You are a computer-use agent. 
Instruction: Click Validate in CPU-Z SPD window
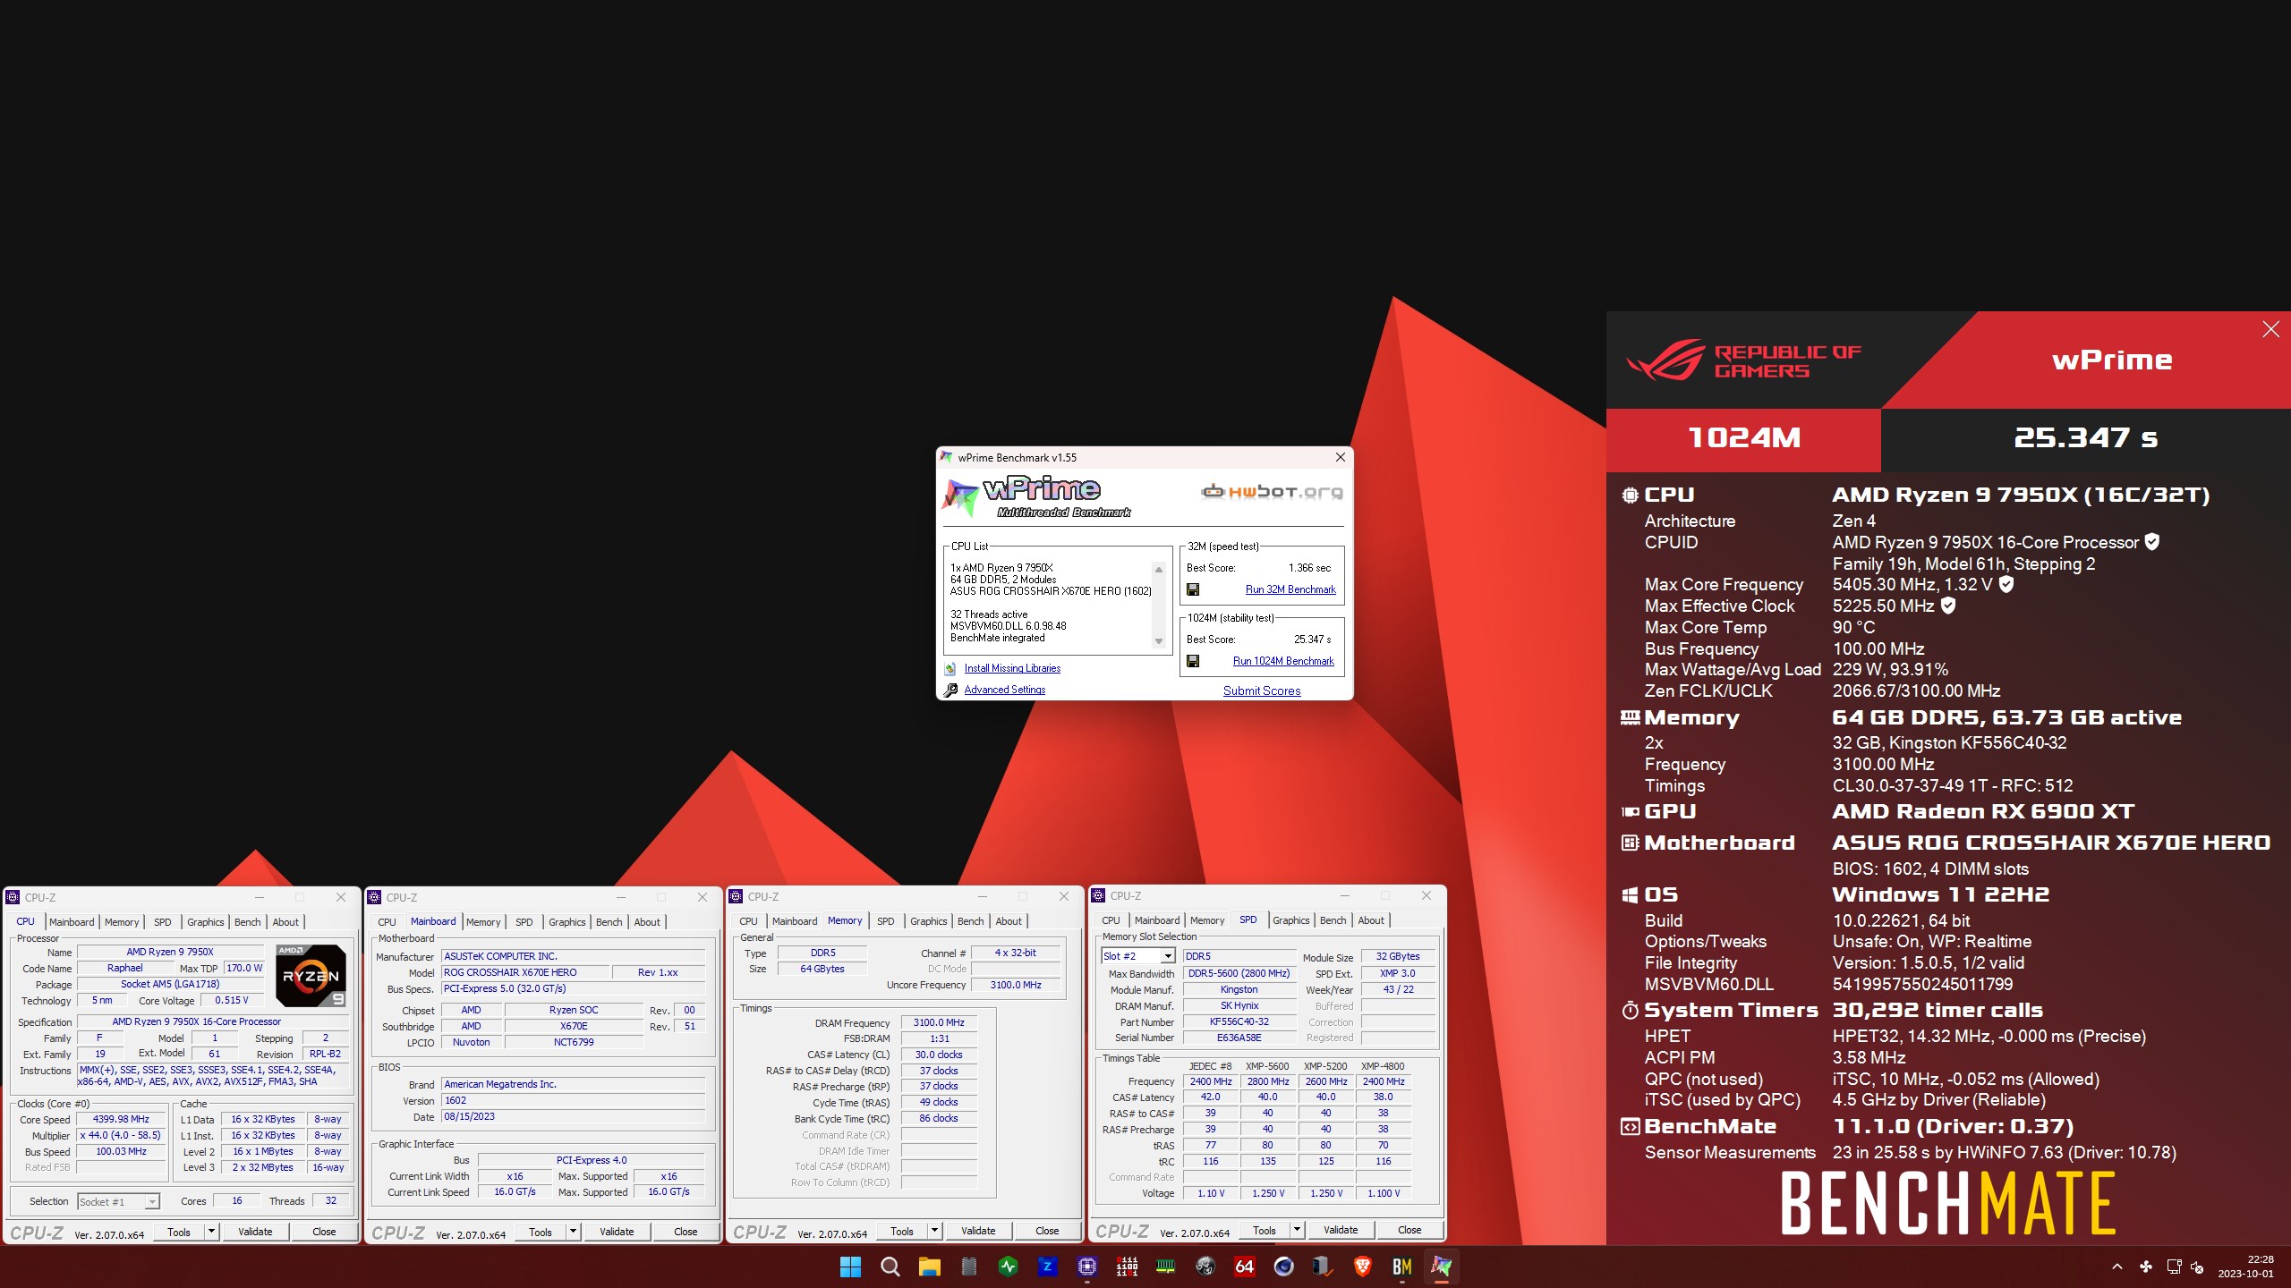[x=1341, y=1230]
